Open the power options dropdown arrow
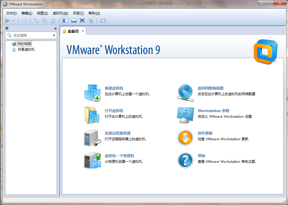This screenshot has width=288, height=205. tap(14, 21)
